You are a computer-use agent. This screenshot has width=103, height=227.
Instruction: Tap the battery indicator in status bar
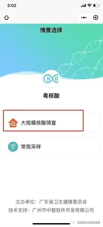click(x=96, y=6)
